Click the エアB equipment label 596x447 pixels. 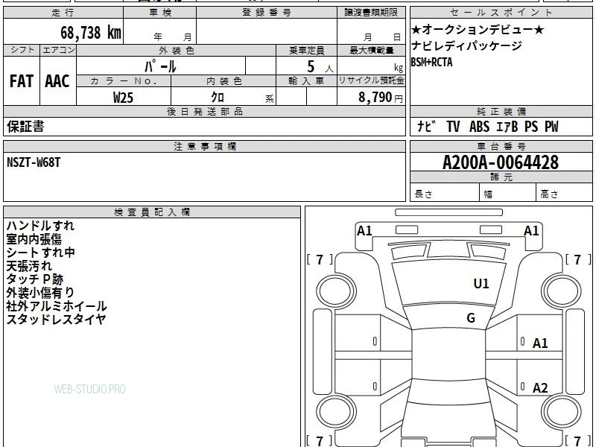click(507, 126)
